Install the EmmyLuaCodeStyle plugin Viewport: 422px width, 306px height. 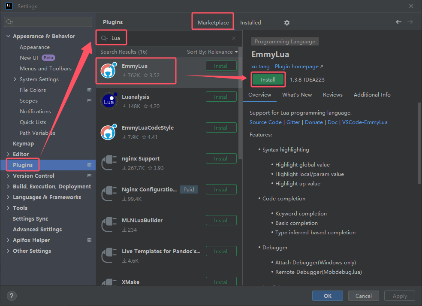[221, 128]
